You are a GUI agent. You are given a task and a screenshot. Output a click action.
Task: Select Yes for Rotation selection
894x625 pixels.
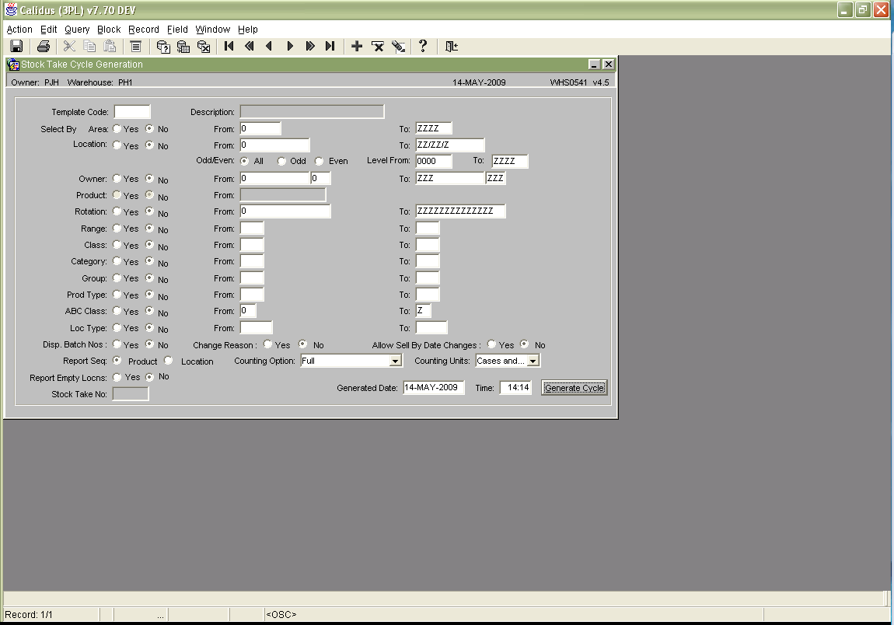click(x=117, y=211)
